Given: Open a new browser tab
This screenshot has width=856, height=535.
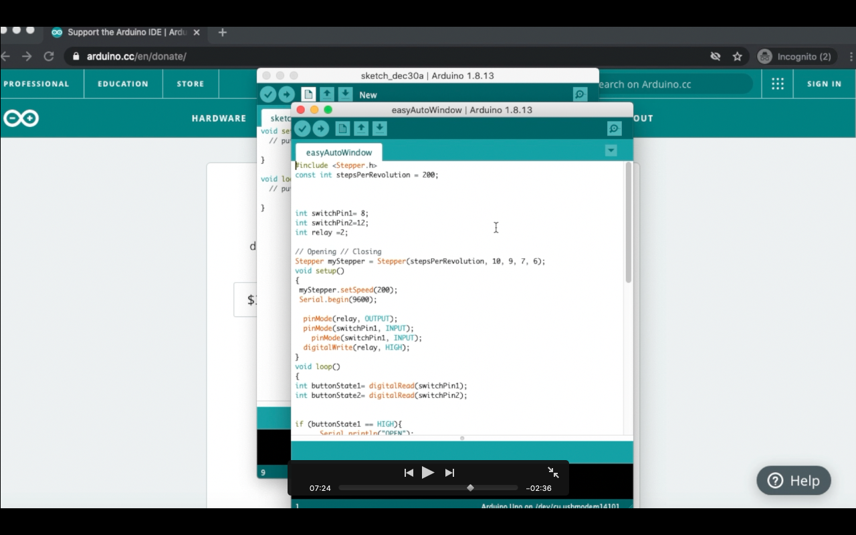Looking at the screenshot, I should [x=223, y=32].
